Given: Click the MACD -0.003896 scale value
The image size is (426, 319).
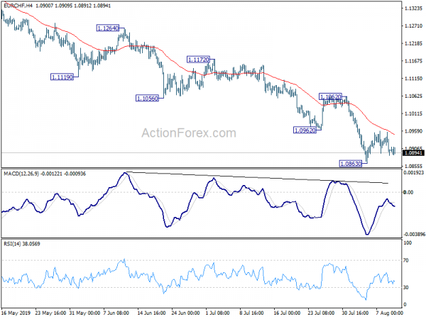Looking at the screenshot, I should [x=414, y=234].
